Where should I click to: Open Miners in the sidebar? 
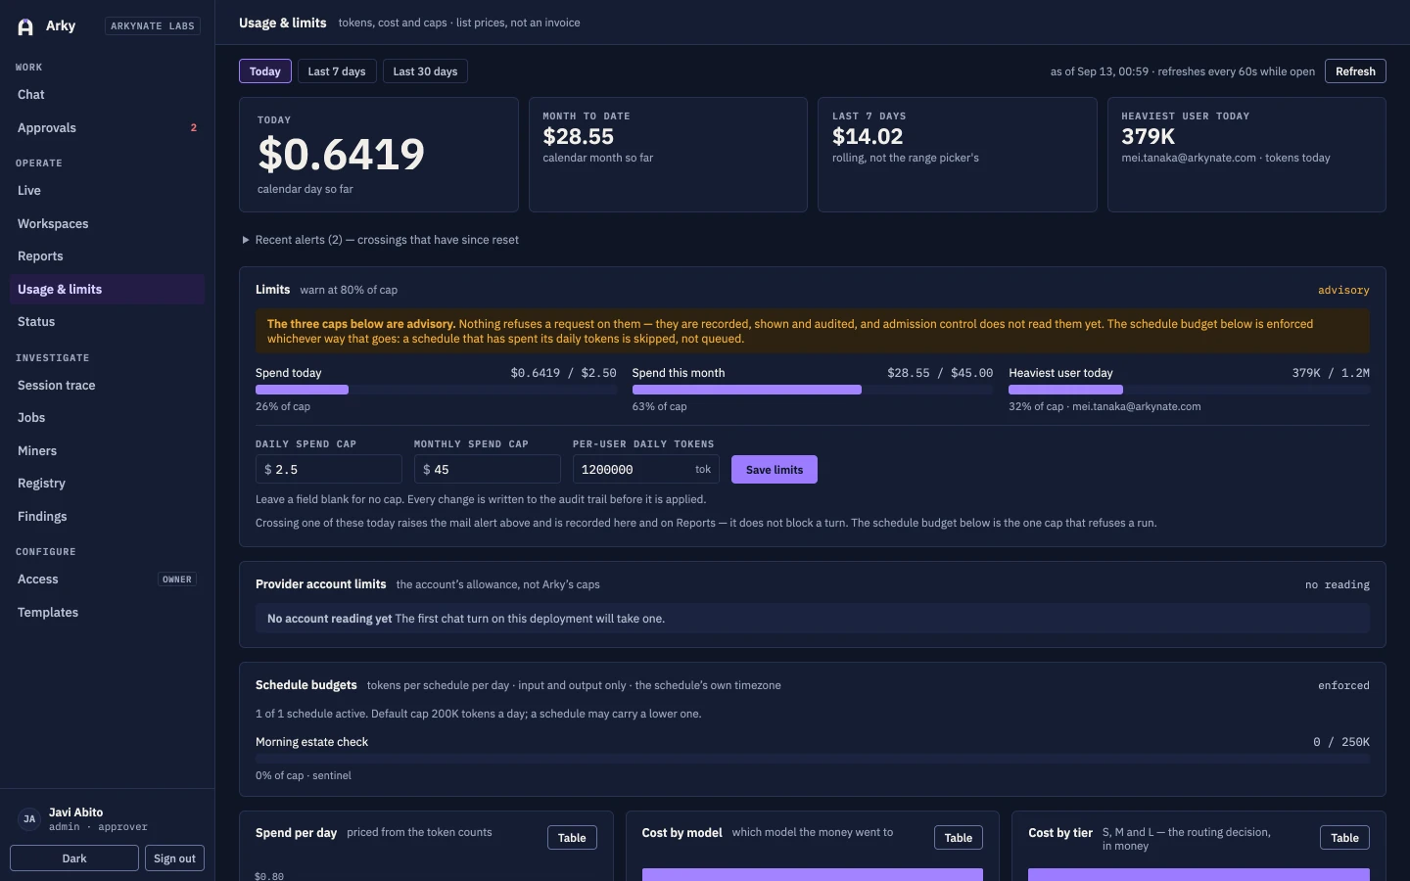107,451
